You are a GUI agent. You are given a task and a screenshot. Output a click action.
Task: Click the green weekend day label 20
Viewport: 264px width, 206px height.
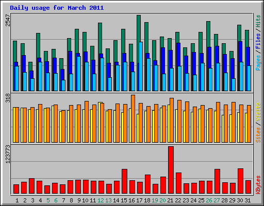162,200
